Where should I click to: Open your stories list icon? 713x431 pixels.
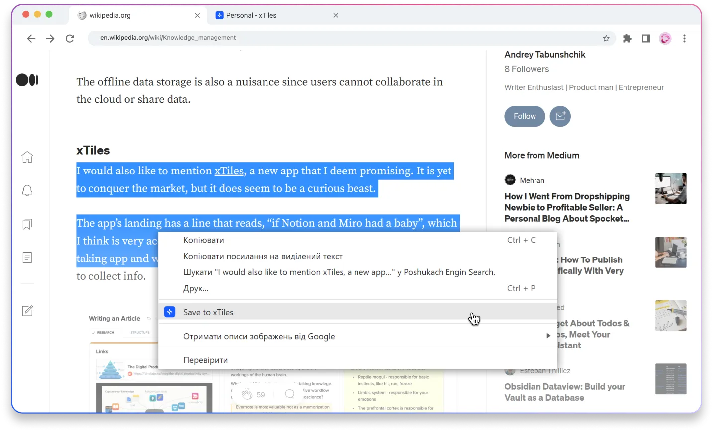[27, 258]
